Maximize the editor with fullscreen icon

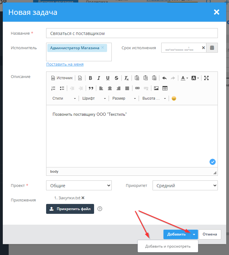(x=206, y=78)
